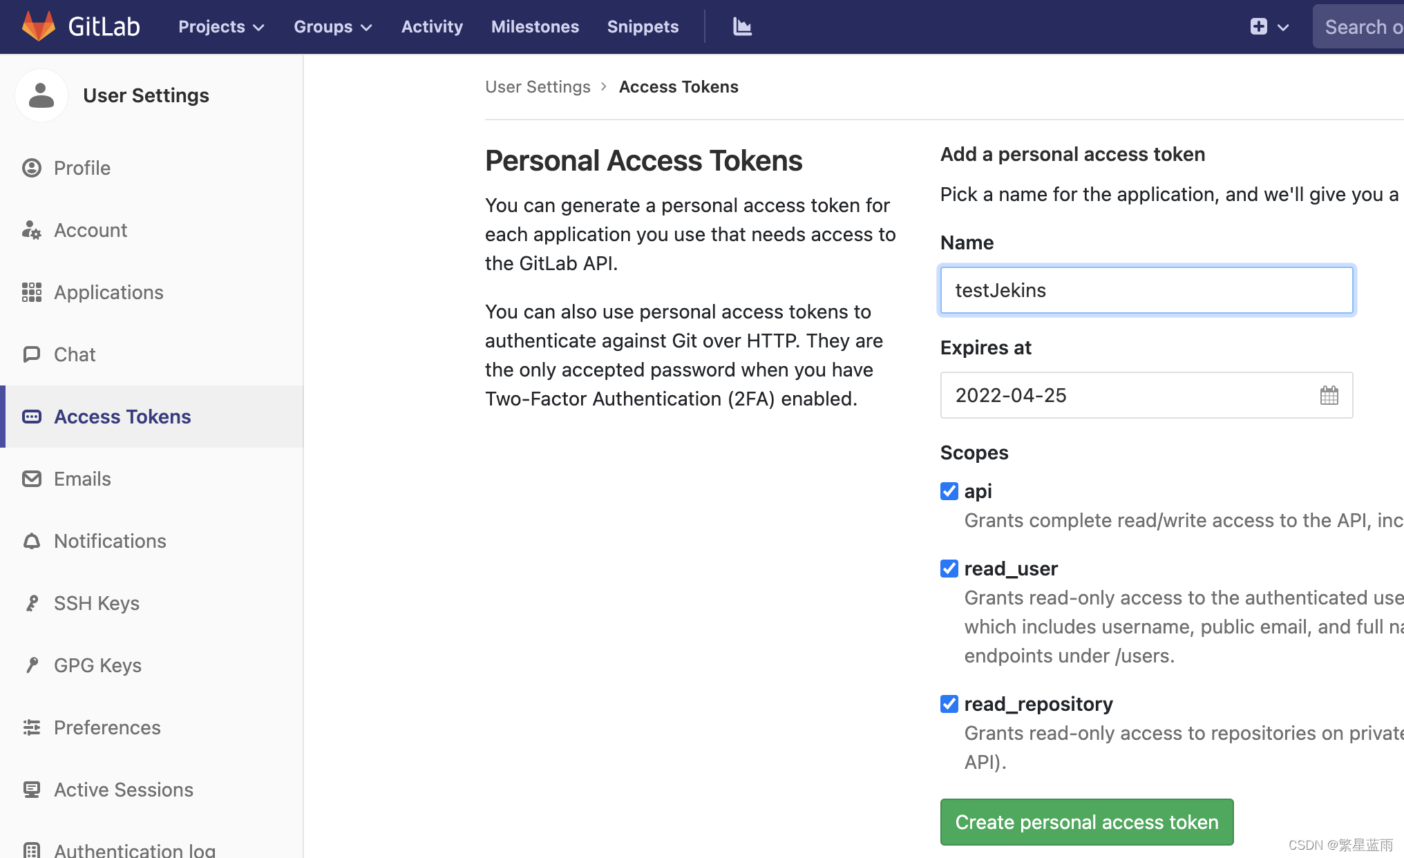Click Create personal access token button
The height and width of the screenshot is (858, 1404).
coord(1086,822)
